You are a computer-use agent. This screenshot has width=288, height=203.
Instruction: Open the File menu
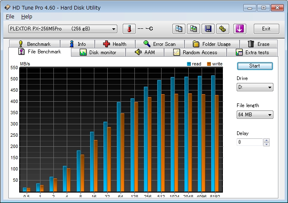tap(10, 17)
